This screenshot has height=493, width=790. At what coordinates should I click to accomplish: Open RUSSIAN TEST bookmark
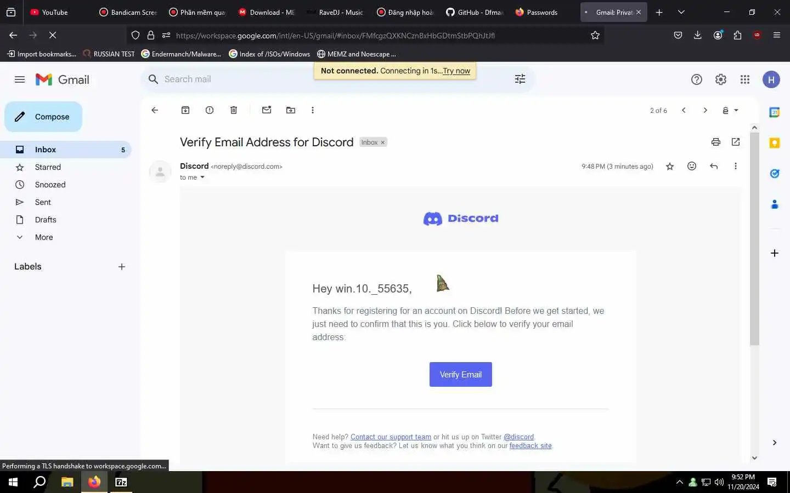109,54
